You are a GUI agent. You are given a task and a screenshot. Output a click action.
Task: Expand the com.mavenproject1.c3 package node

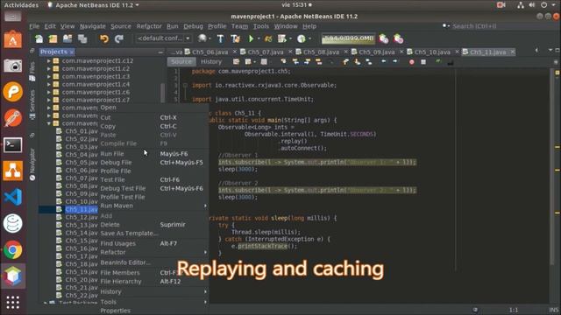point(49,76)
